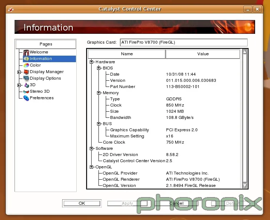Click the Color wheel icon
Image resolution: width=270 pixels, height=220 pixels.
pyautogui.click(x=26, y=65)
